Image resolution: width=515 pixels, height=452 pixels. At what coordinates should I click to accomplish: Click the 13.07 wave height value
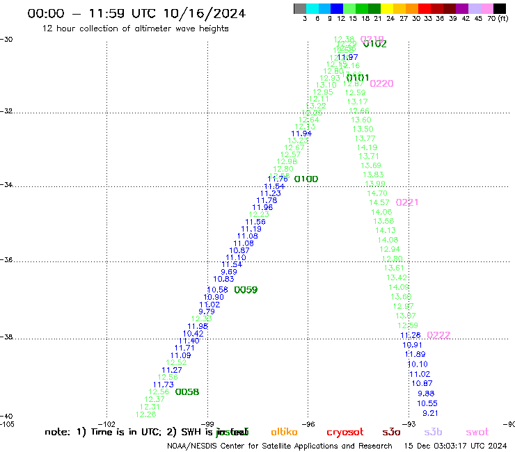click(x=406, y=316)
